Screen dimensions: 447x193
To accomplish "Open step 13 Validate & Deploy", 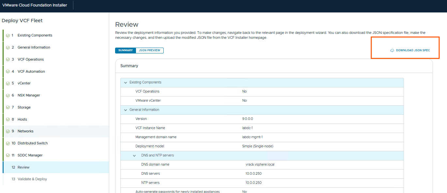I will [x=56, y=179].
